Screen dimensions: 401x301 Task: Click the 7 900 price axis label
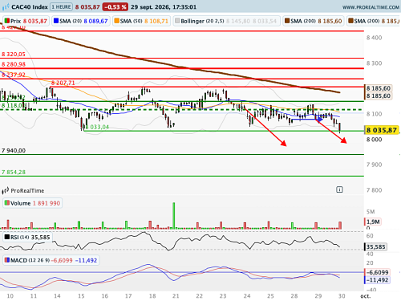click(x=374, y=165)
